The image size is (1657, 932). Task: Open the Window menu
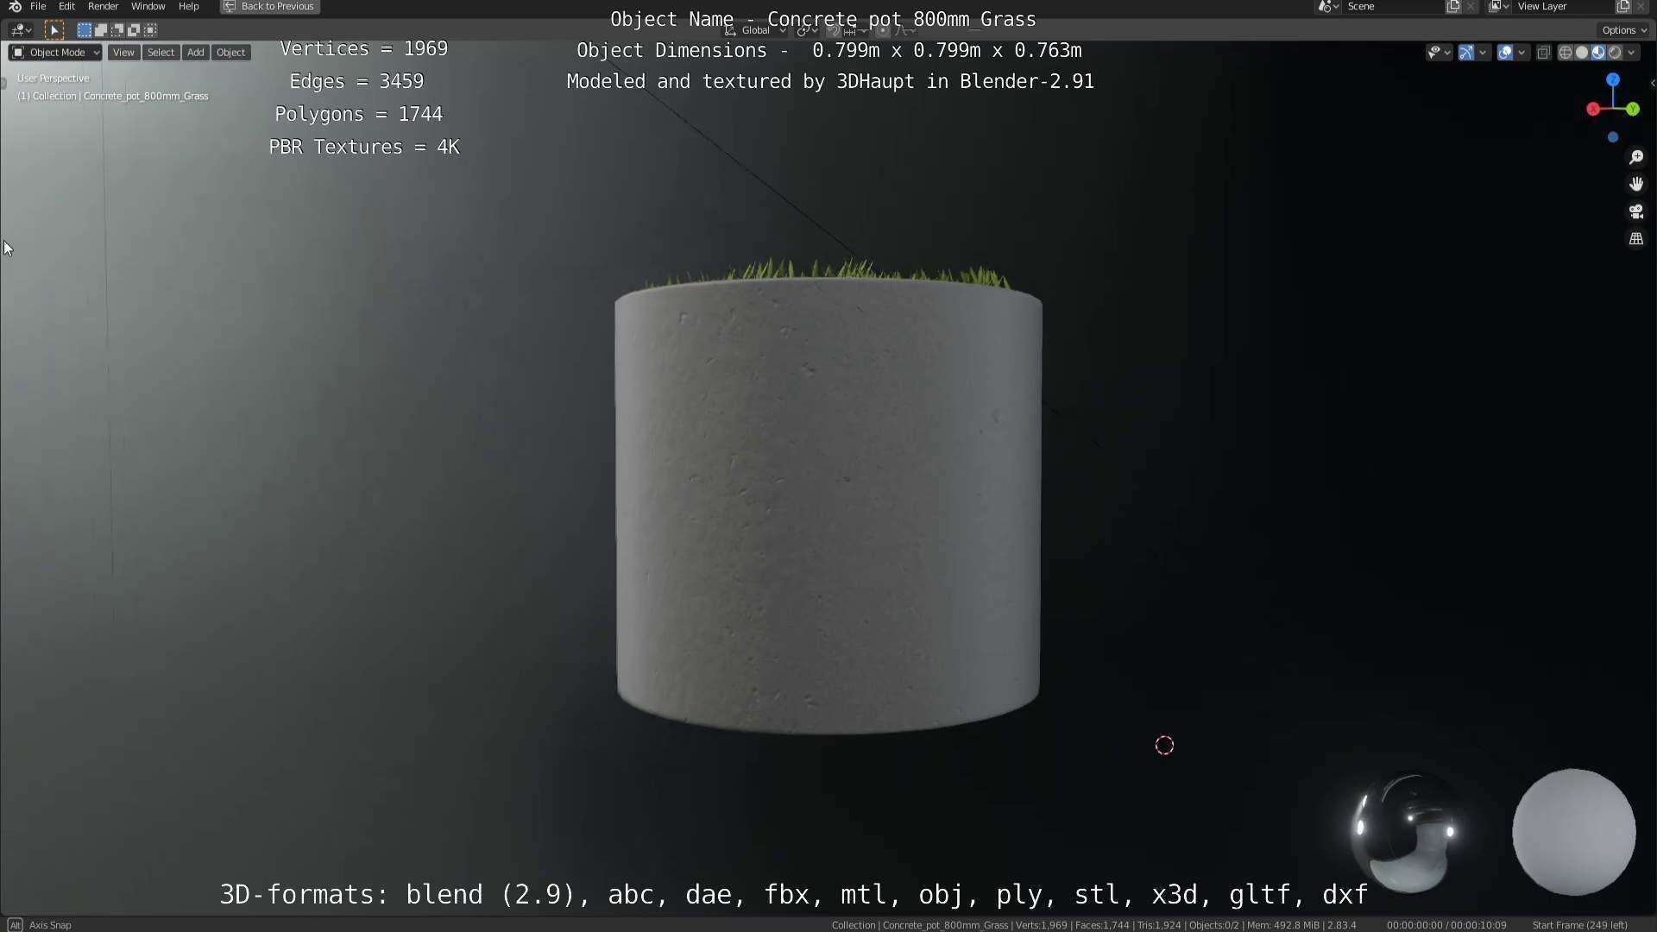tap(148, 6)
